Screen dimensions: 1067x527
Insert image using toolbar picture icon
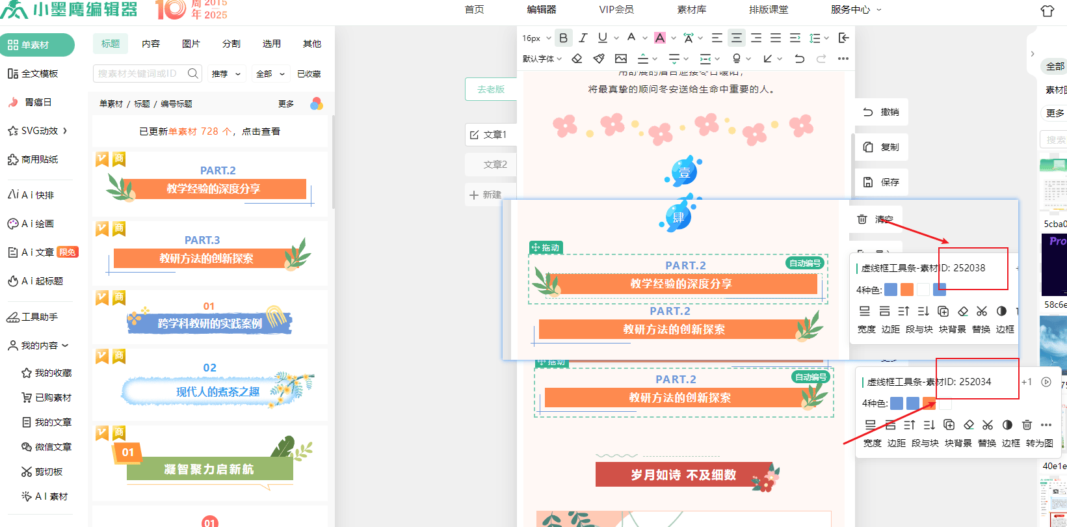[621, 59]
